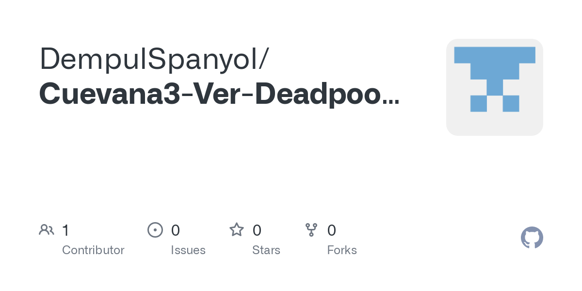Viewport: 582px width, 291px height.
Task: Click the contributors people icon
Action: point(47,230)
